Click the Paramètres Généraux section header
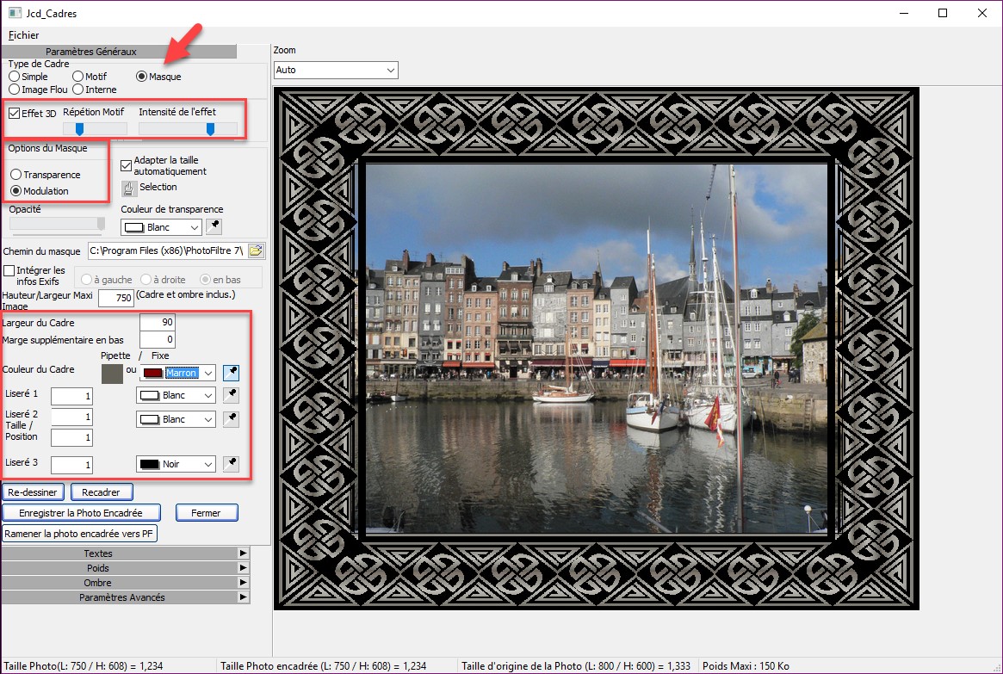 (x=90, y=52)
